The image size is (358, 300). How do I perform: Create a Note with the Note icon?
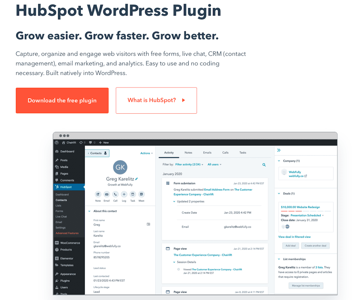pyautogui.click(x=98, y=194)
